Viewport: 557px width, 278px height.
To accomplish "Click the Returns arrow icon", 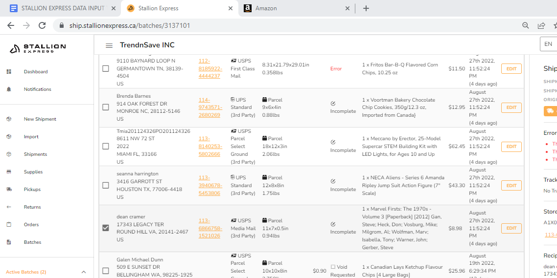I will (x=9, y=207).
